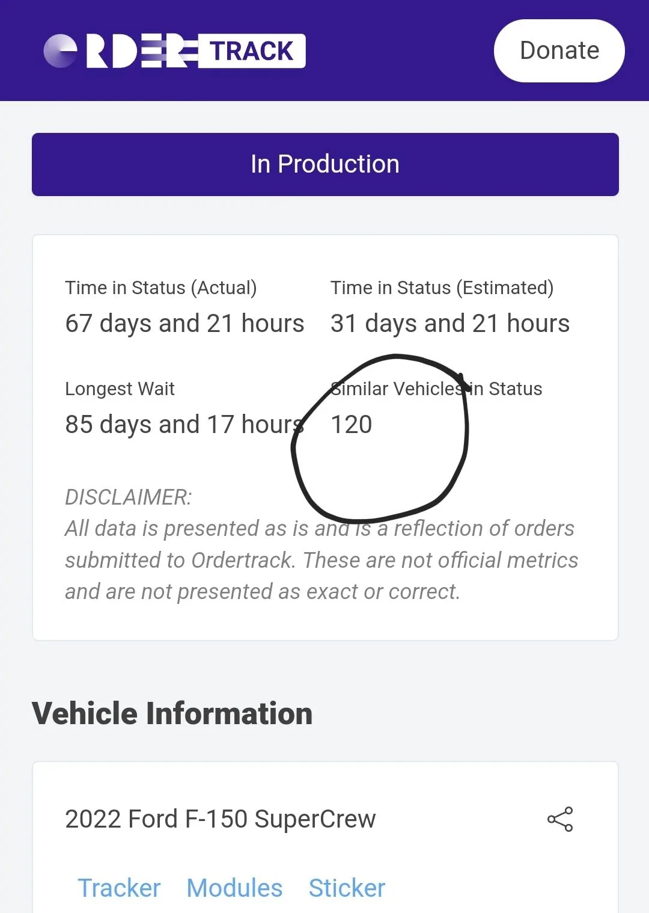Screen dimensions: 649x913
Task: Select the 67 days and 21 hours value
Action: (x=184, y=324)
